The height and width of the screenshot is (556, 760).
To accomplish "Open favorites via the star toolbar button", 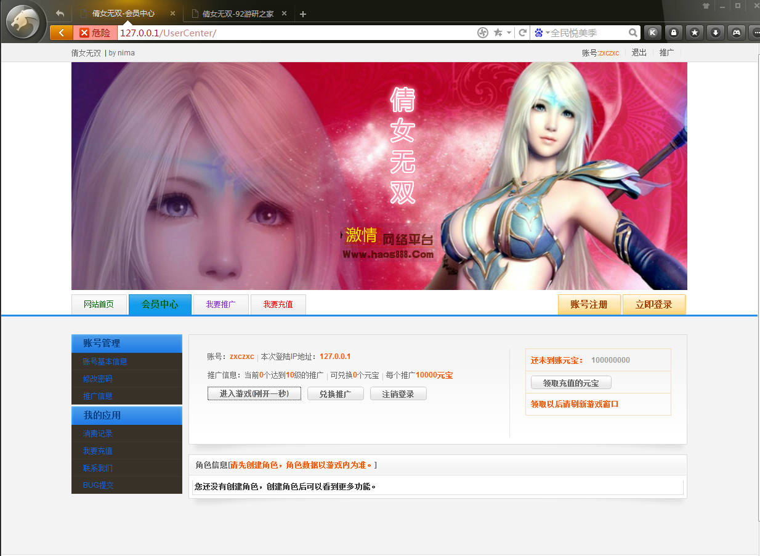I will pos(695,33).
